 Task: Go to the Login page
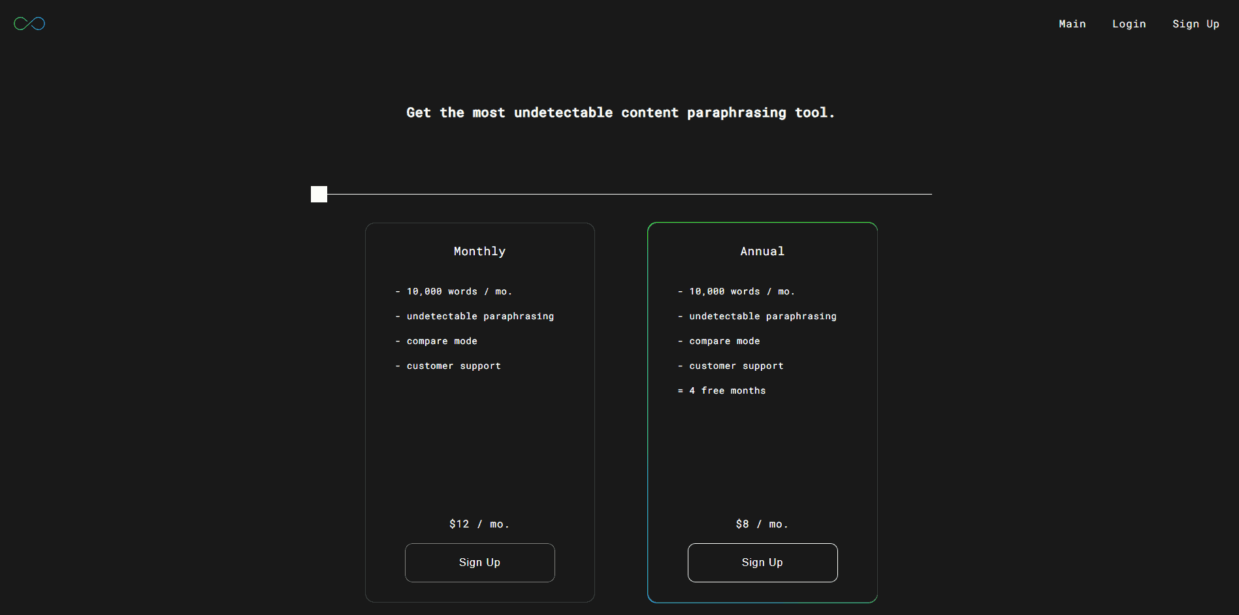pyautogui.click(x=1129, y=24)
